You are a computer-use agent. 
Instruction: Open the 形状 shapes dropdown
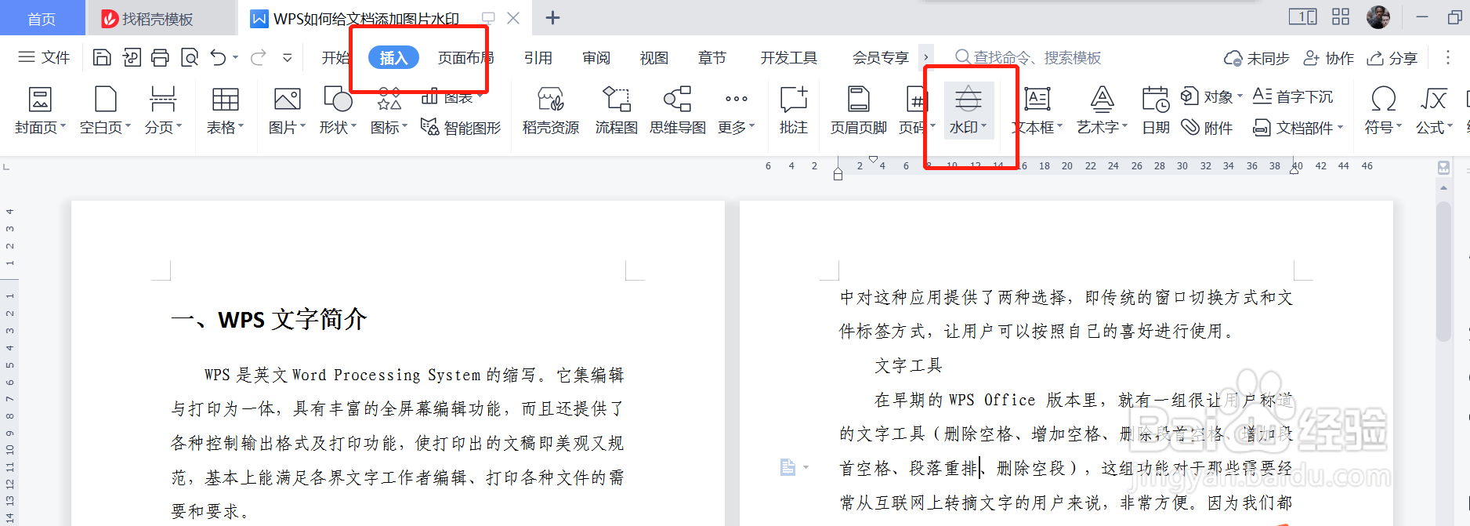click(x=338, y=111)
